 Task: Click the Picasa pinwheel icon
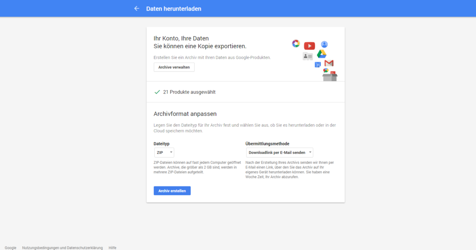296,44
